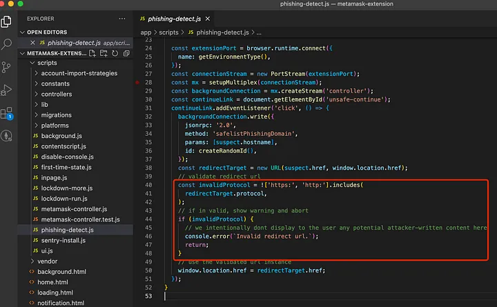Open the Source Control view
497x307 pixels.
(x=7, y=67)
